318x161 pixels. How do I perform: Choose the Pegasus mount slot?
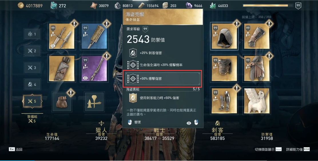coord(257,101)
